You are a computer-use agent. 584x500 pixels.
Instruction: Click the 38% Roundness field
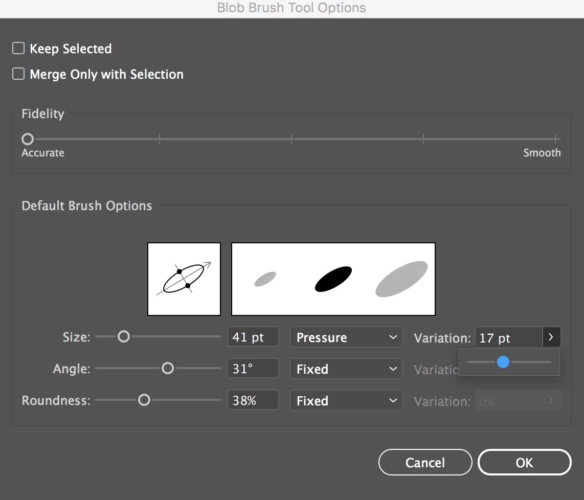pyautogui.click(x=253, y=400)
